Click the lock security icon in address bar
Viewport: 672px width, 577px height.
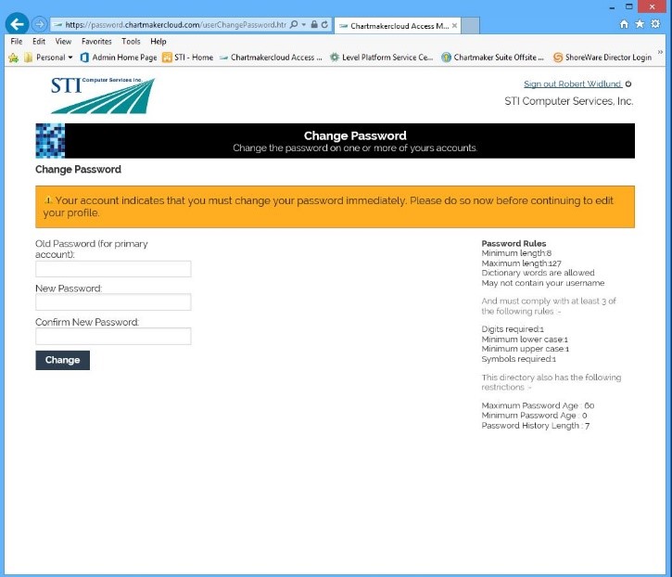click(x=314, y=24)
